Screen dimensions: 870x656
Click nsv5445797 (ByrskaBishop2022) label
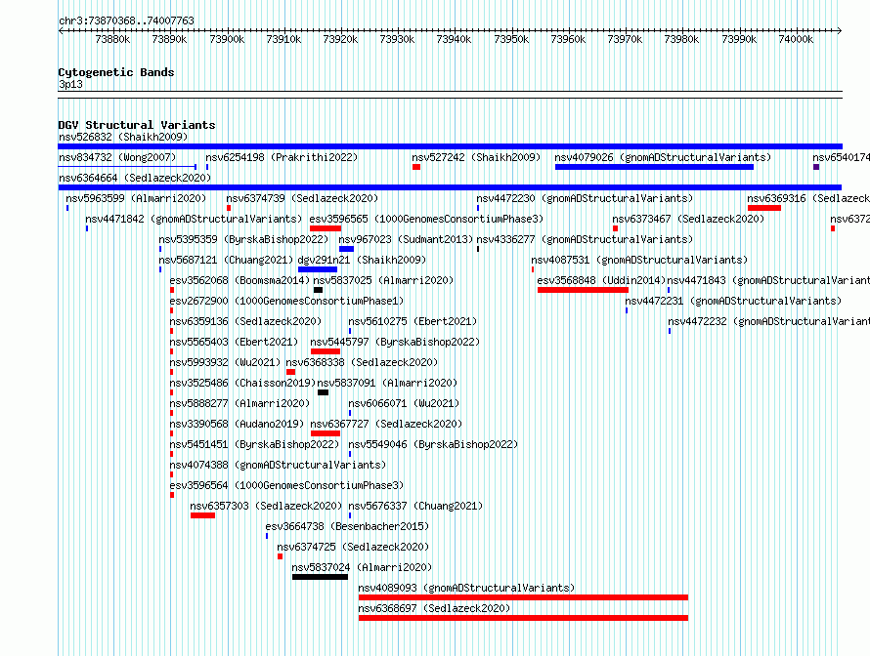pyautogui.click(x=395, y=342)
